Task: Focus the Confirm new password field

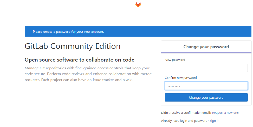Action: click(206, 86)
